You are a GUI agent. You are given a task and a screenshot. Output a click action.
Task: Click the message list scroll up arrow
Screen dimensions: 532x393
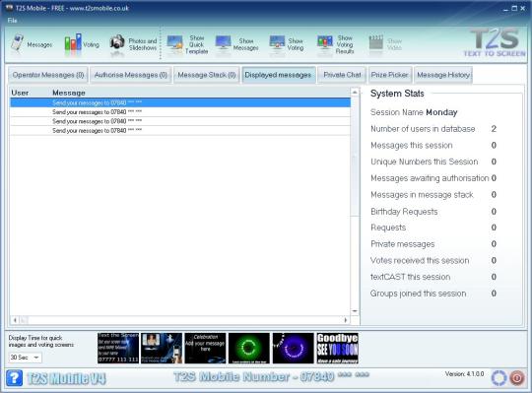click(355, 93)
